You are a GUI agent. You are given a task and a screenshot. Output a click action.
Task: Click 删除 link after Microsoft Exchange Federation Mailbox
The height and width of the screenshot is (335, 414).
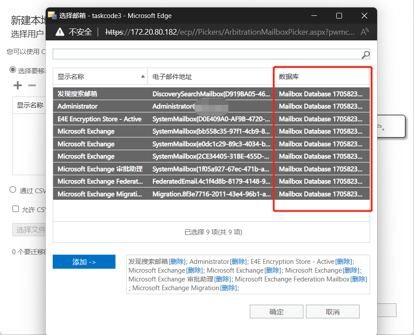[x=359, y=279]
